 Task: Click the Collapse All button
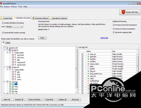[x=62, y=100]
